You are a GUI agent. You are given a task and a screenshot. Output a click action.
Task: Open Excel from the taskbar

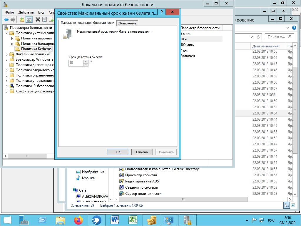coord(133,220)
